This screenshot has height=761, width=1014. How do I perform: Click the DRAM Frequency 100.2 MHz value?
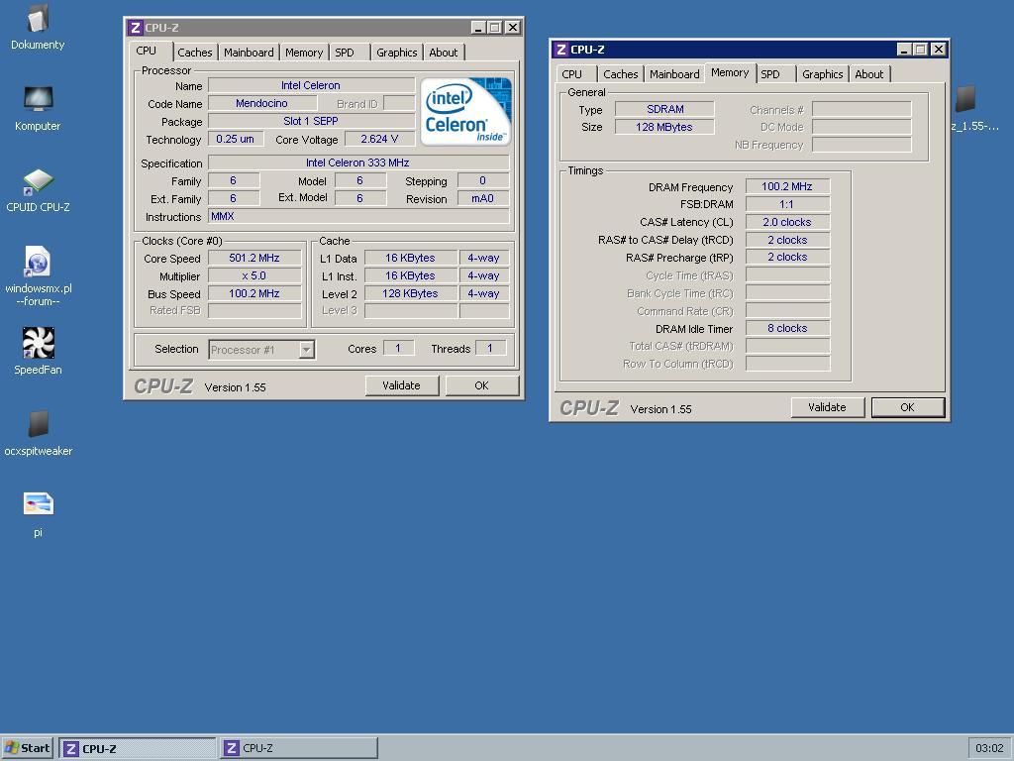click(787, 186)
